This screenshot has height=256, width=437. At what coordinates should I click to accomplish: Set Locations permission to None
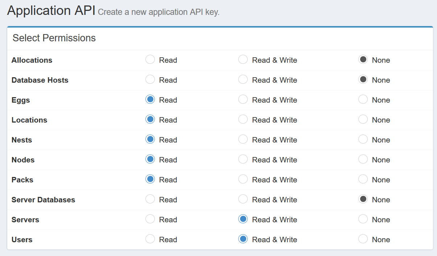click(x=363, y=119)
